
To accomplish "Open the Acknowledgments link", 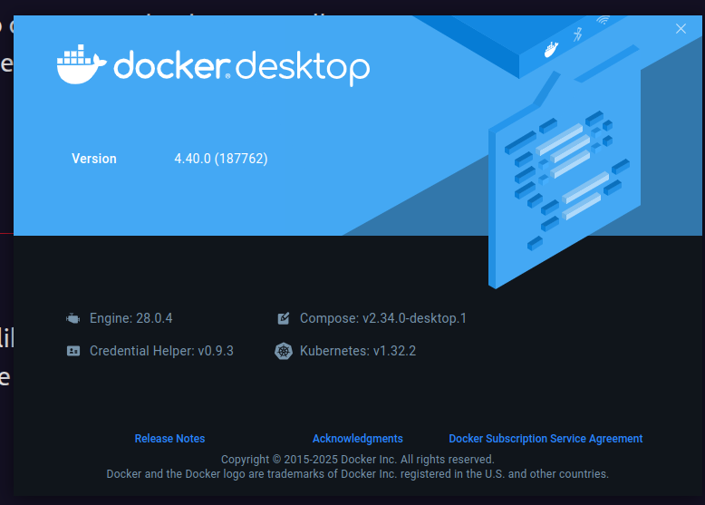I will coord(357,439).
